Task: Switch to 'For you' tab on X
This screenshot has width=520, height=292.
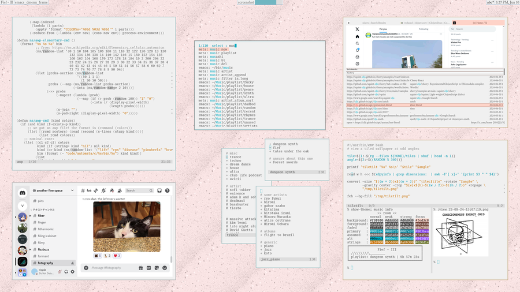Action: (383, 29)
